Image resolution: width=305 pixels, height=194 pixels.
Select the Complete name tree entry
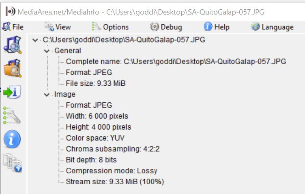click(x=176, y=61)
